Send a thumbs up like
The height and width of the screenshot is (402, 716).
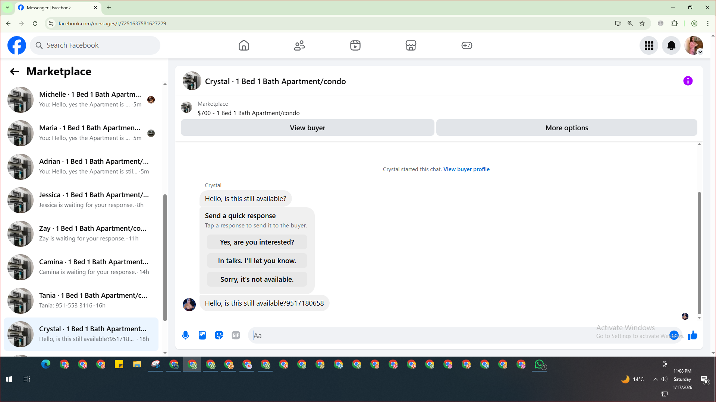693,335
